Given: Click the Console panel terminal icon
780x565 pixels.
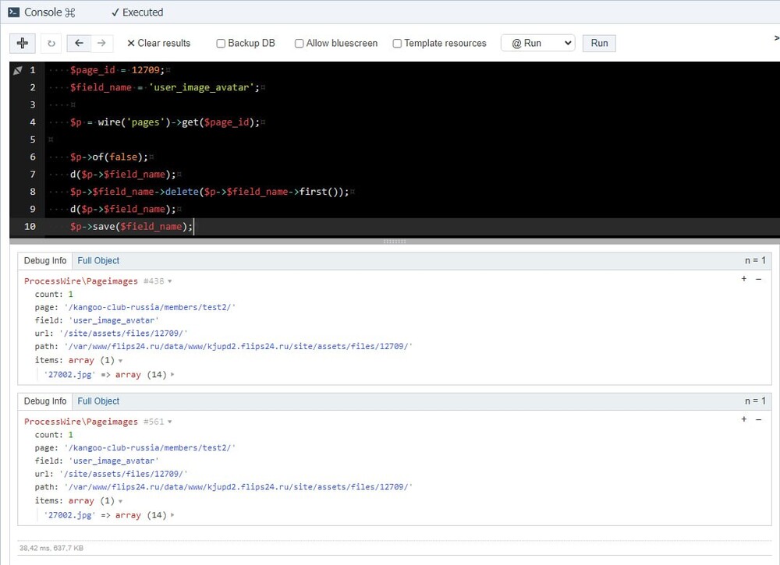Looking at the screenshot, I should tap(13, 12).
